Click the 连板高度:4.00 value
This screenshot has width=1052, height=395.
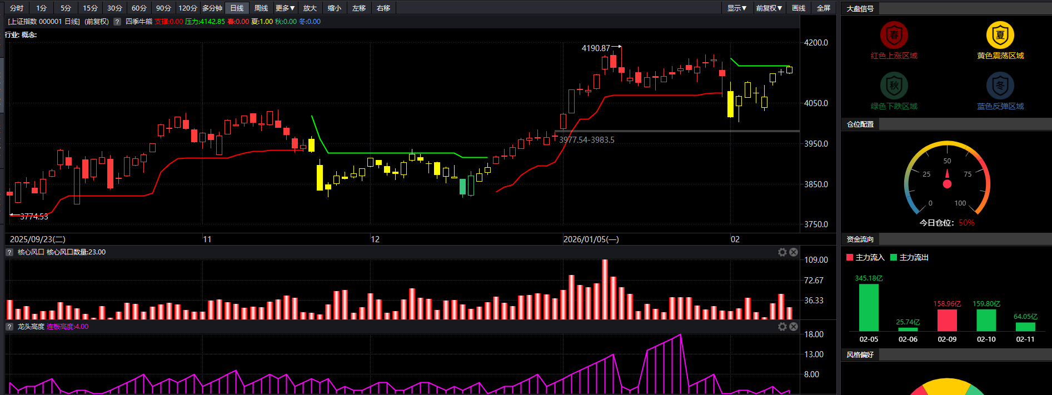68,327
